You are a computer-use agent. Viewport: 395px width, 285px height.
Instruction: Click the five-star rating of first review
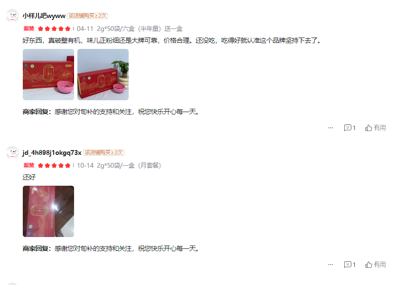click(54, 28)
